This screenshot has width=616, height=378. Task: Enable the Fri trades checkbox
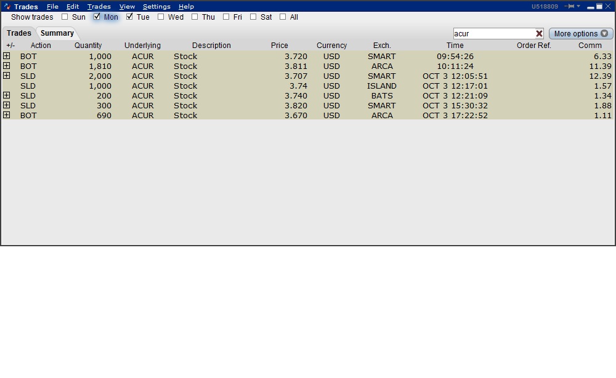[x=226, y=17]
